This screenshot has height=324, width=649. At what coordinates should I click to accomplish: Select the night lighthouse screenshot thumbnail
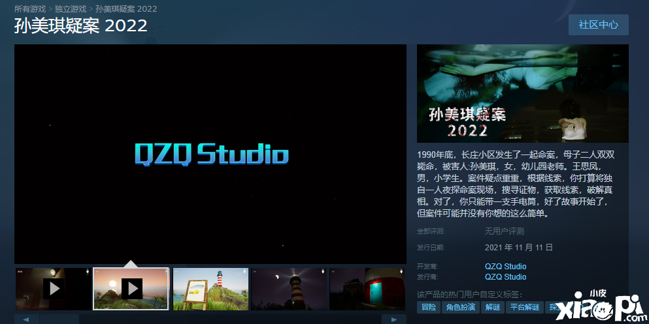point(289,289)
